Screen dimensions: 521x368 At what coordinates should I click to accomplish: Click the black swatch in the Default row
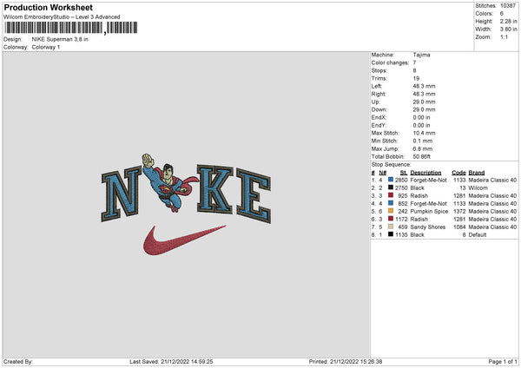coord(391,234)
